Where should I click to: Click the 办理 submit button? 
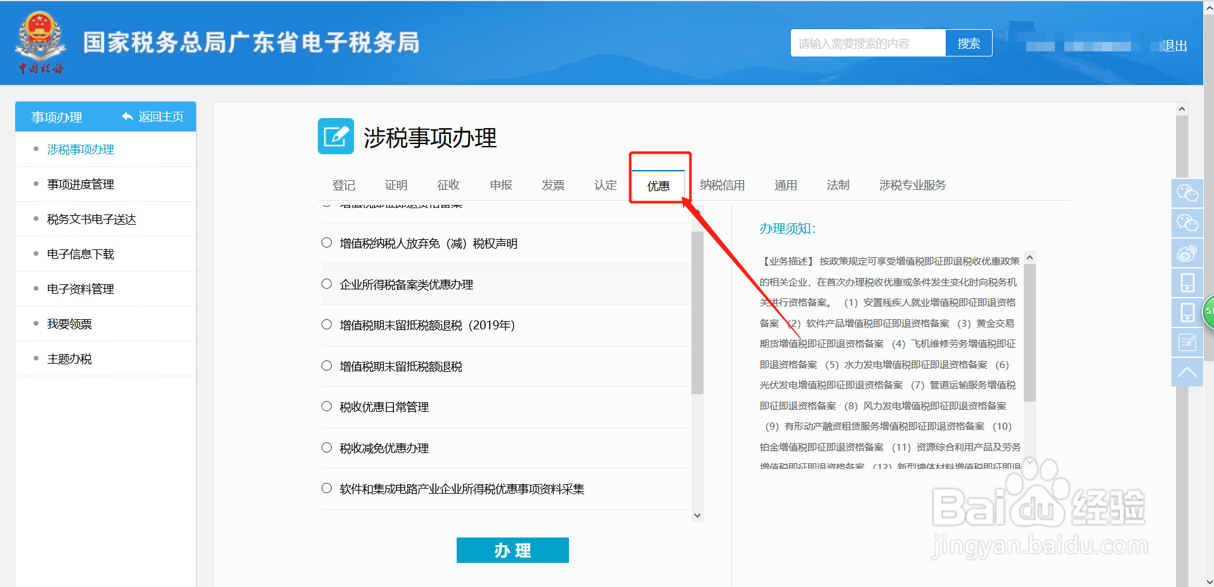(512, 550)
